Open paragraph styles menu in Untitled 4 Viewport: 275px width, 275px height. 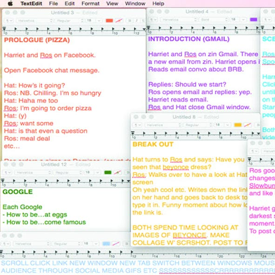(x=153, y=20)
